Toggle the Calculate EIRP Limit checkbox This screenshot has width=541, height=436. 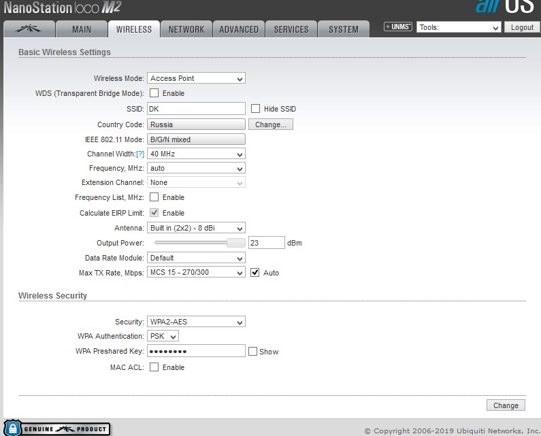point(154,212)
